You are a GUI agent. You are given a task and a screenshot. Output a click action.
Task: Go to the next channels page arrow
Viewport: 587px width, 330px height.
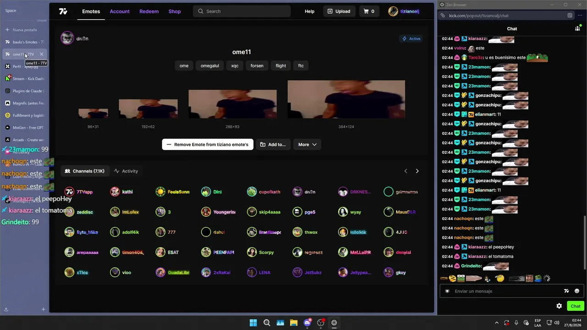click(417, 171)
